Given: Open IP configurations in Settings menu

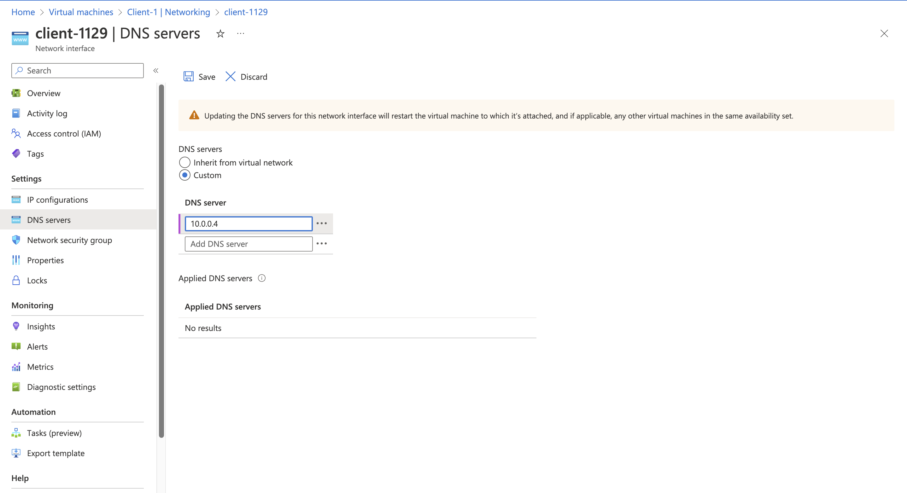Looking at the screenshot, I should coord(57,200).
